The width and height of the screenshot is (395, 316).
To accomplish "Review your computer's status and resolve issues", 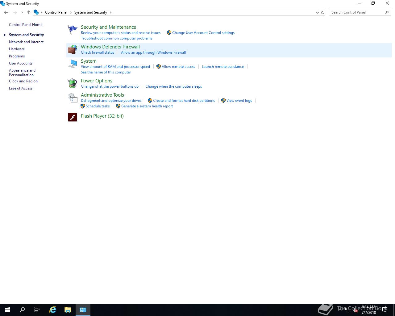I will point(121,33).
